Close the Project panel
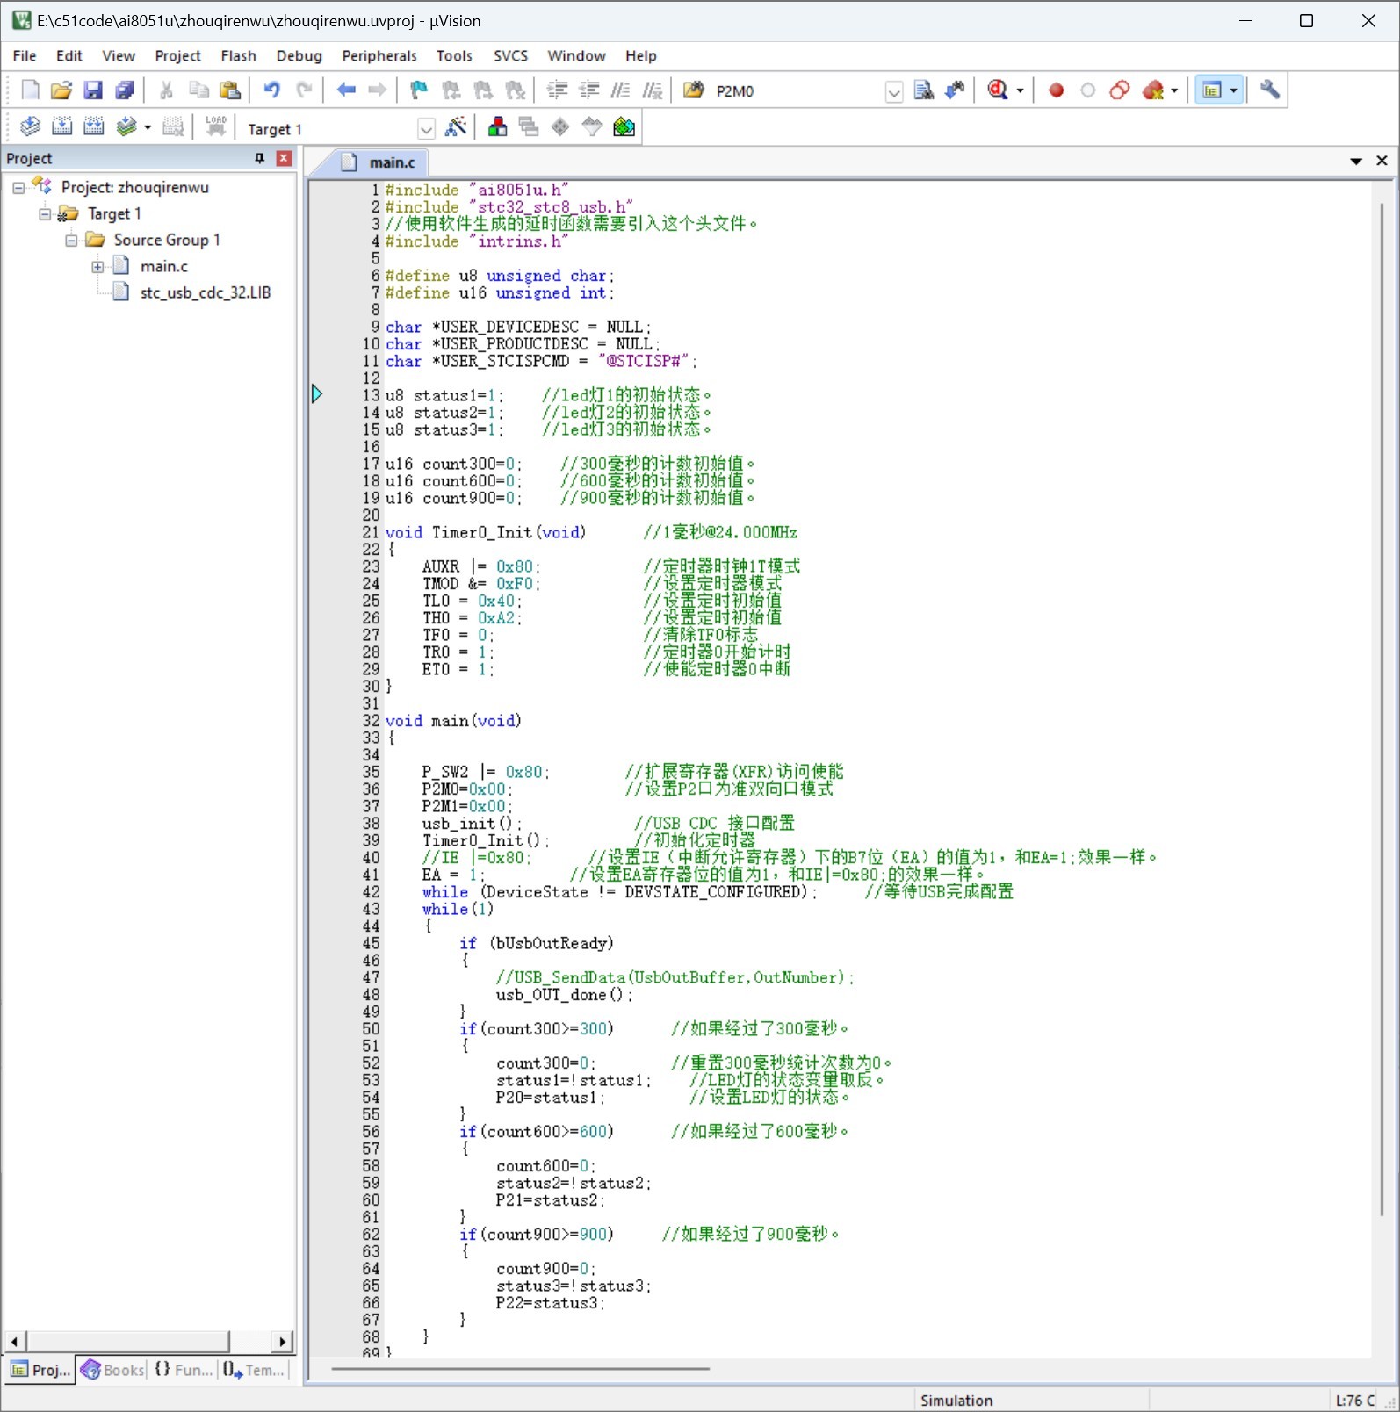This screenshot has height=1412, width=1400. pyautogui.click(x=284, y=158)
